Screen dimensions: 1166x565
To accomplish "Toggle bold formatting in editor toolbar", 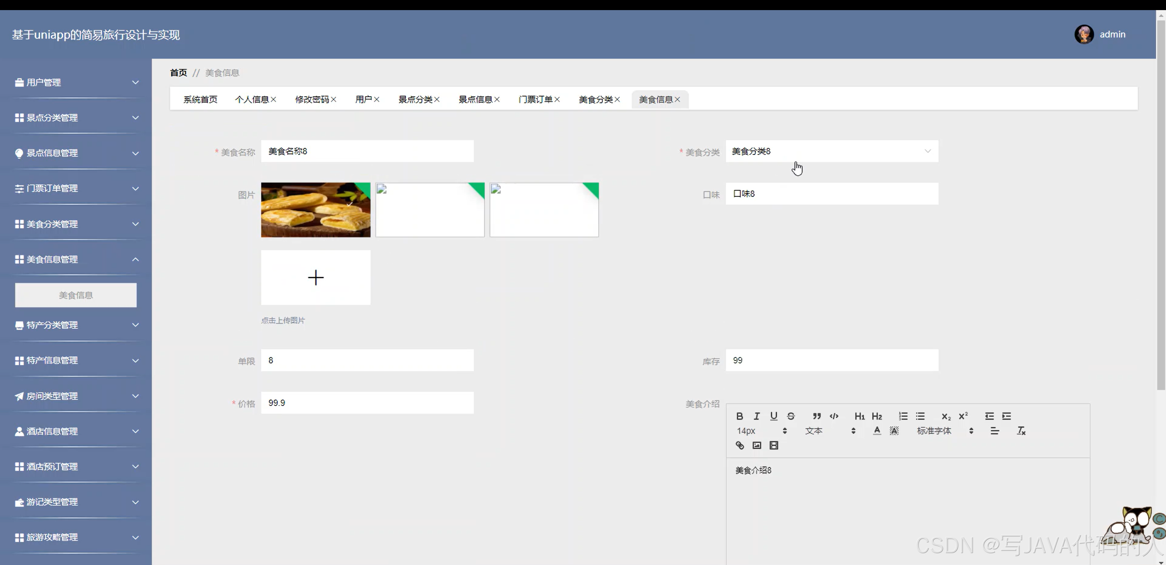I will coord(739,416).
